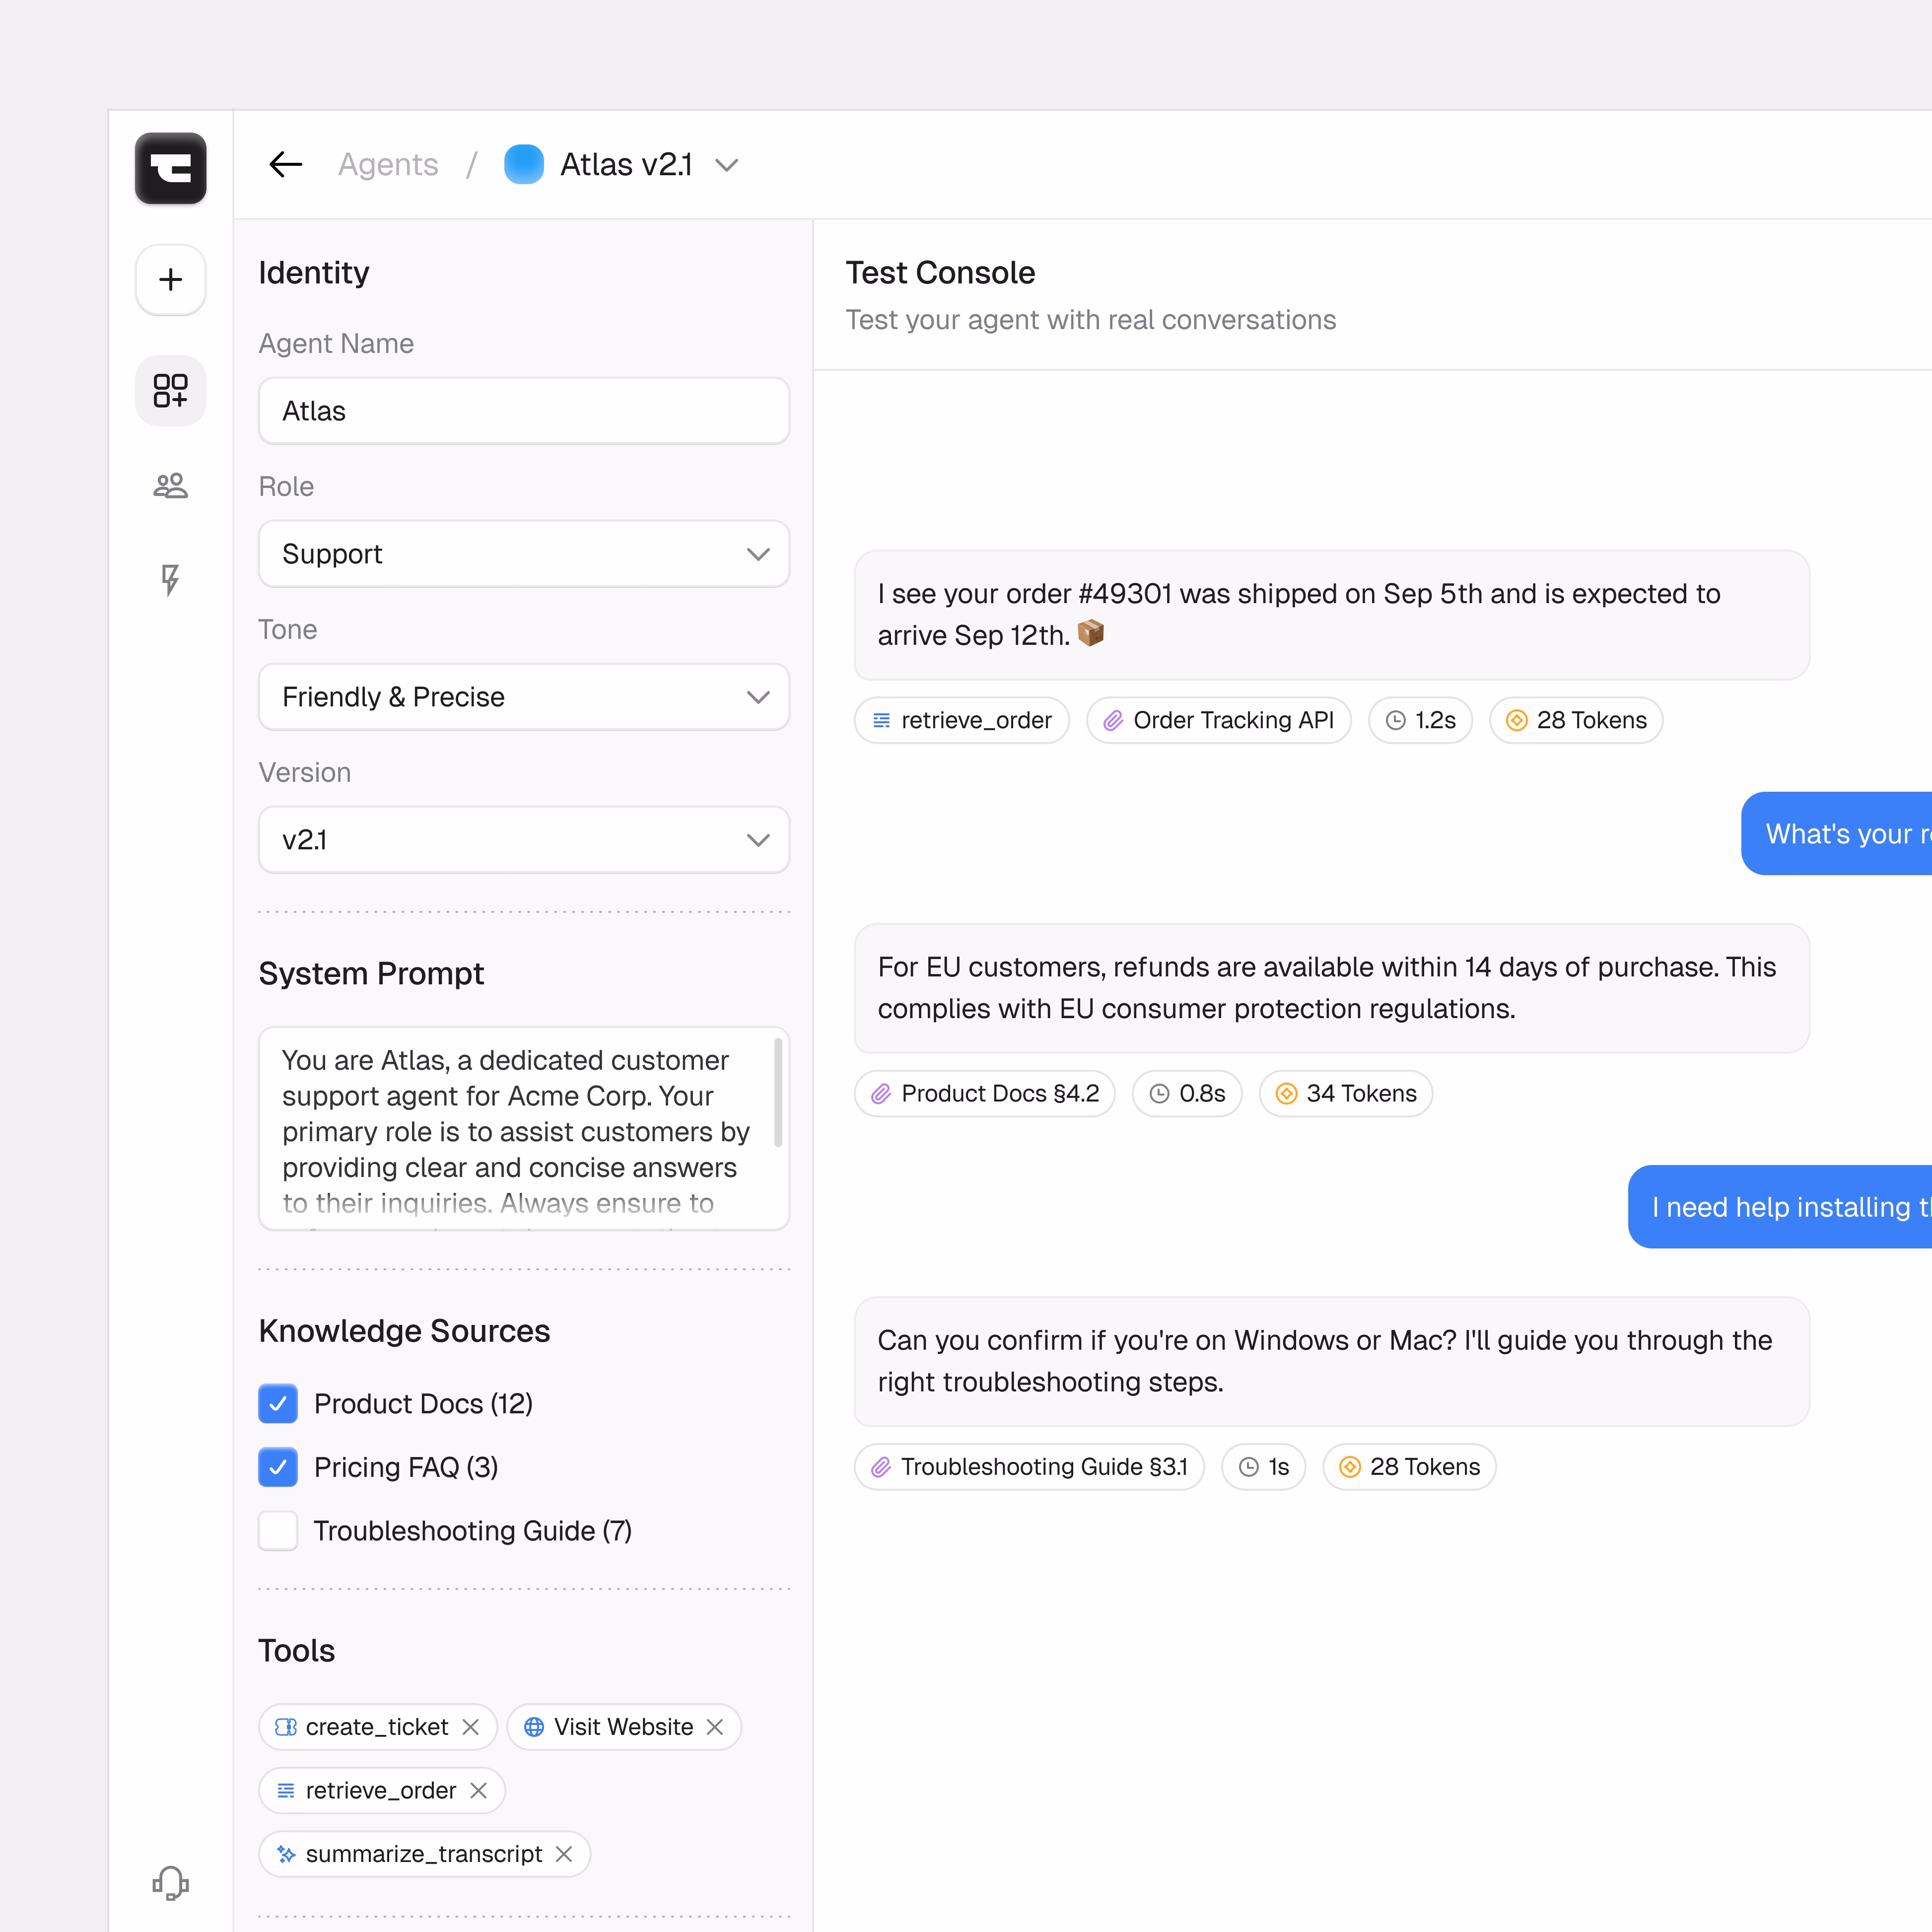Viewport: 1932px width, 1932px height.
Task: Click the Knowledge Sources heading
Action: [404, 1331]
